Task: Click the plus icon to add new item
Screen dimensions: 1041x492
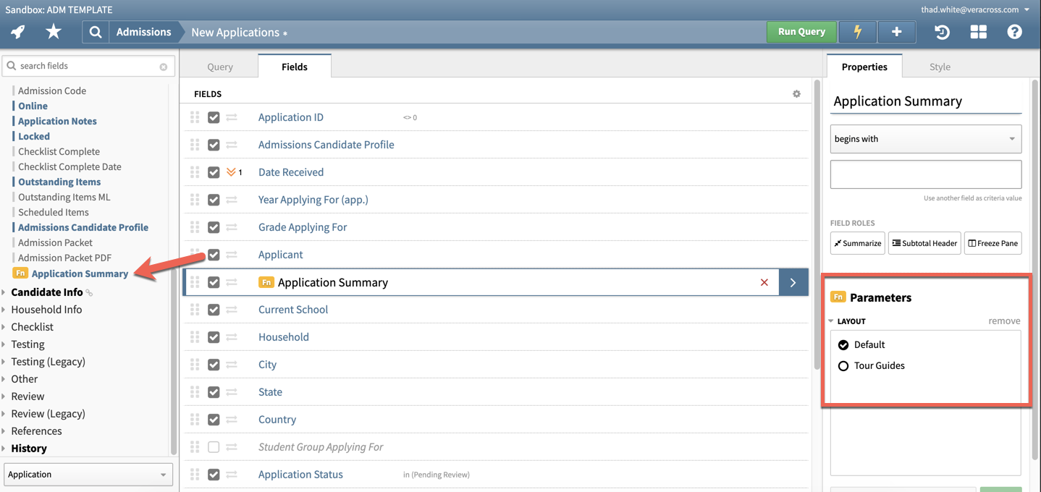Action: (896, 31)
